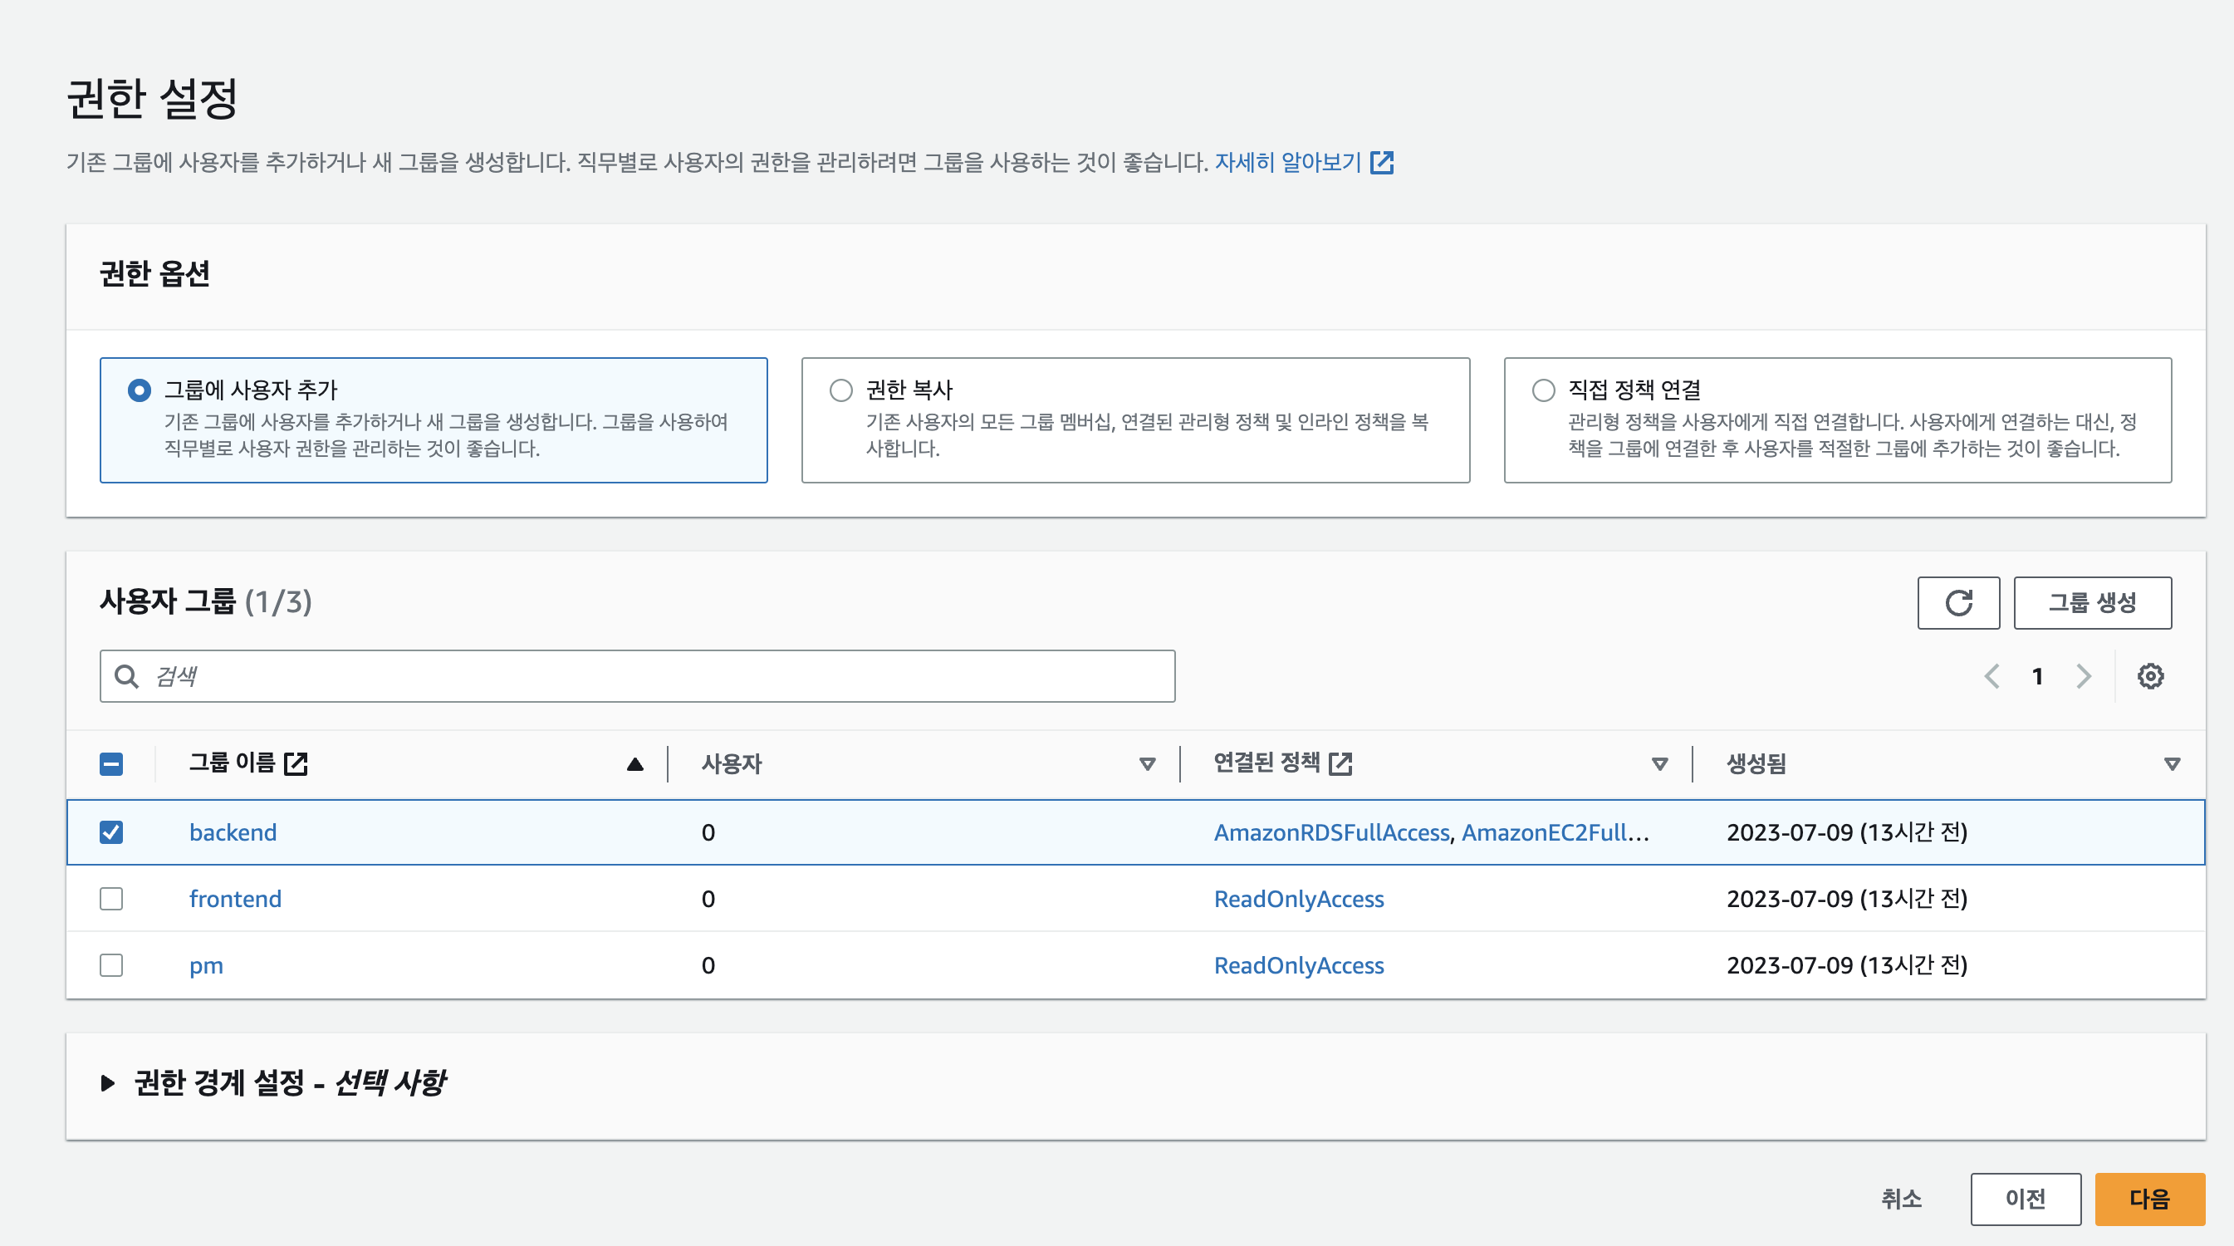Viewport: 2234px width, 1246px height.
Task: Sort by 생성됨 column arrow
Action: (2172, 763)
